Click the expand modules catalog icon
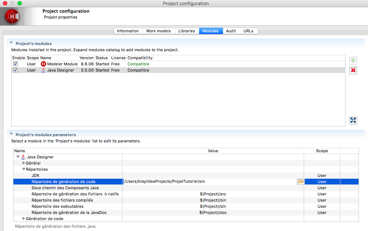This screenshot has width=368, height=231. point(353,120)
